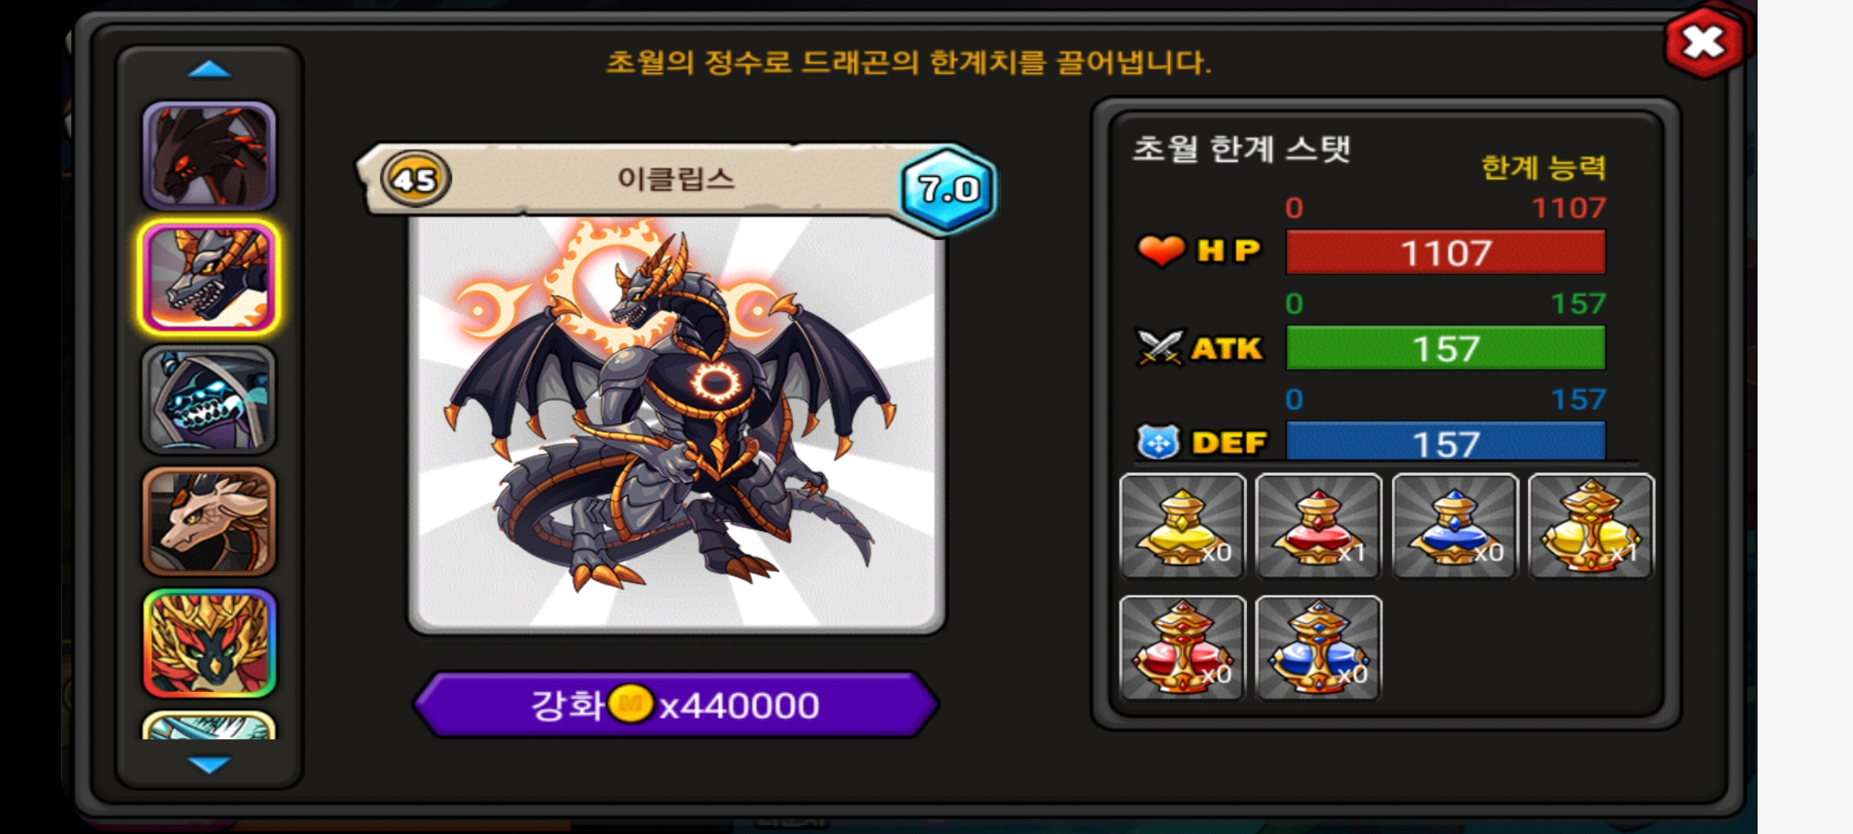Click the green ATK 157 bar

click(1445, 348)
